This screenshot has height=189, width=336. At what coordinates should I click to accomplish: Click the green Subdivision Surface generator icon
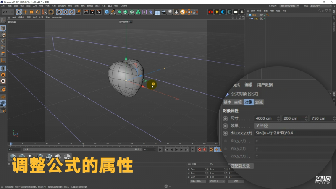coord(119,12)
